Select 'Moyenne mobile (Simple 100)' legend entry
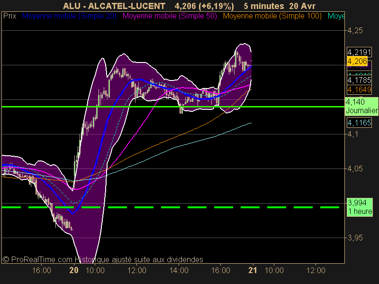Image resolution: width=379 pixels, height=284 pixels. 272,16
